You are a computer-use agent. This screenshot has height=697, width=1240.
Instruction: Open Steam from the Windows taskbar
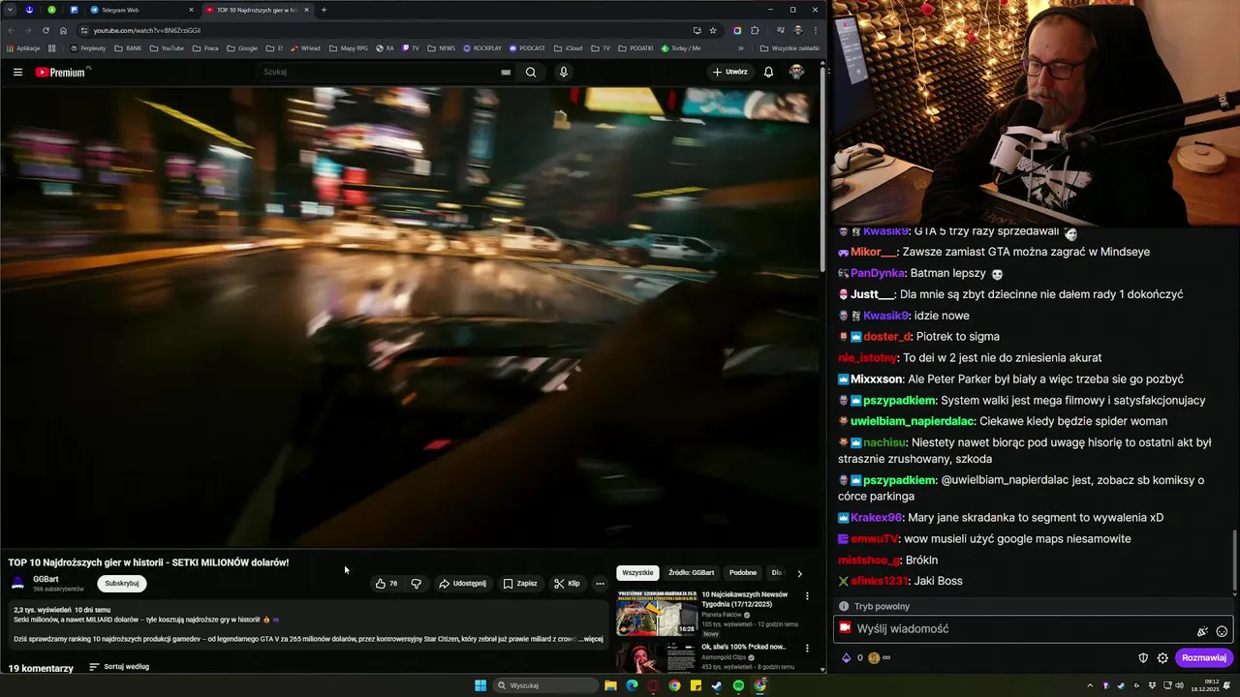tap(717, 685)
